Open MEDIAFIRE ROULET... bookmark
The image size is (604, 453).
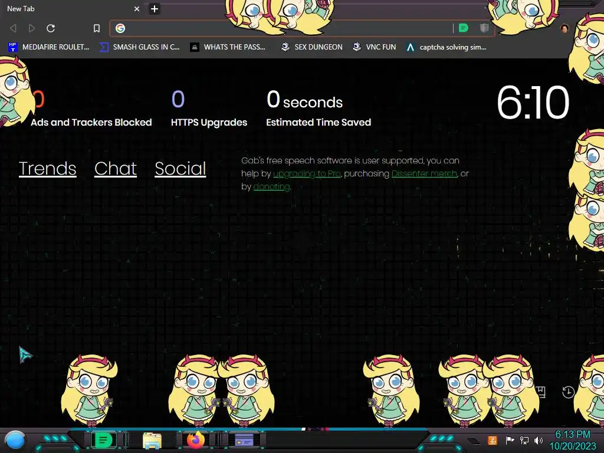pyautogui.click(x=49, y=47)
